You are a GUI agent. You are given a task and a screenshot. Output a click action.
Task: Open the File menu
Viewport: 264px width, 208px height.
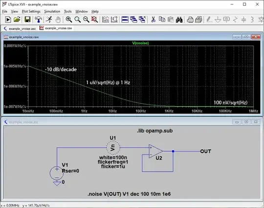pyautogui.click(x=5, y=11)
